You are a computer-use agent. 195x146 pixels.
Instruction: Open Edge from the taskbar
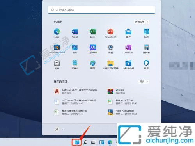click(110, 142)
